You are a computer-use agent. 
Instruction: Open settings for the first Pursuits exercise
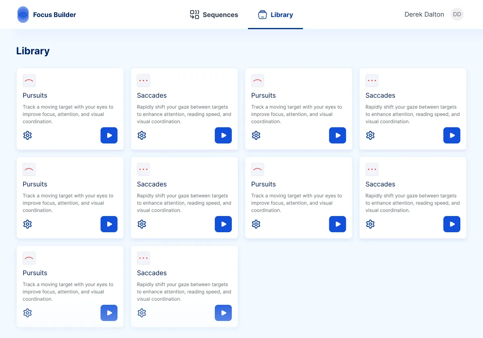pos(27,135)
